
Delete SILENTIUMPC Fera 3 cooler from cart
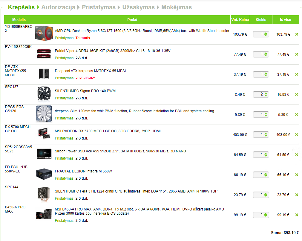pyautogui.click(x=297, y=195)
